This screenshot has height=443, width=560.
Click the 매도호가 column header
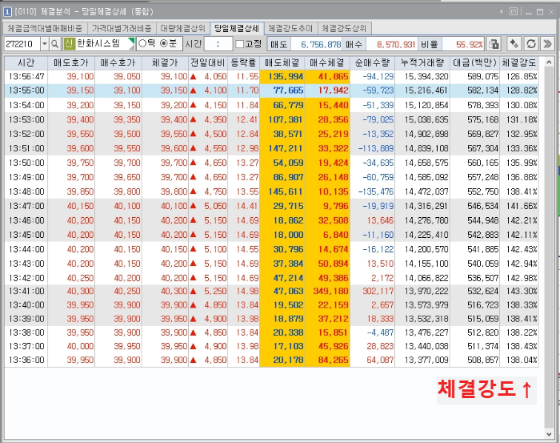tap(71, 62)
